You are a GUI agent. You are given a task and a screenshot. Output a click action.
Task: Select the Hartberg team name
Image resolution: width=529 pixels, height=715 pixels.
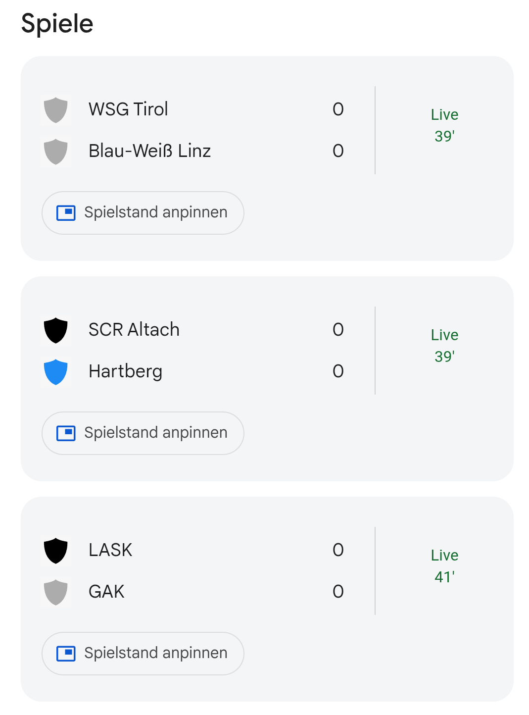point(125,371)
